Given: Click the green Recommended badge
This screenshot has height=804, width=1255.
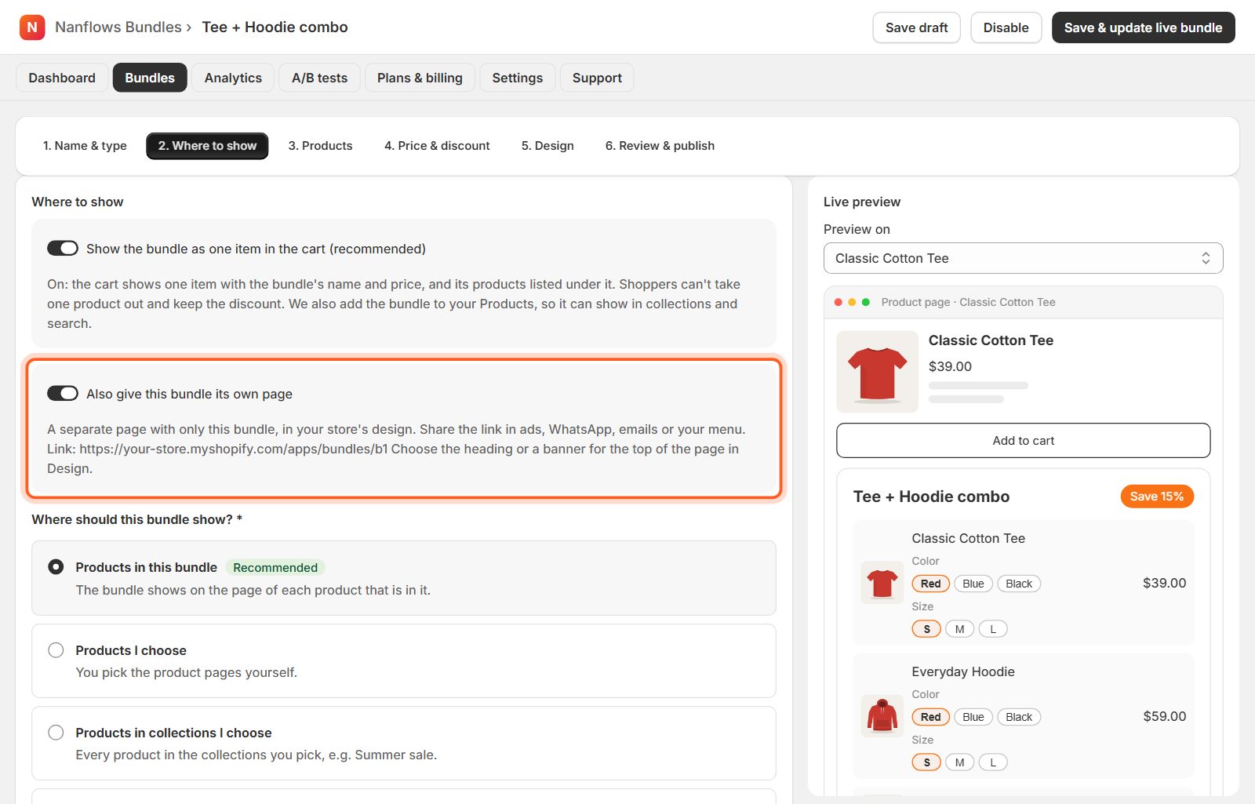Looking at the screenshot, I should click(275, 567).
